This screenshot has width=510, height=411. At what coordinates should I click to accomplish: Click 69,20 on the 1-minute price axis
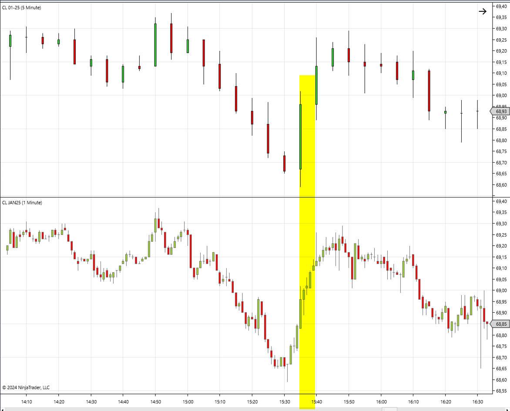501,246
